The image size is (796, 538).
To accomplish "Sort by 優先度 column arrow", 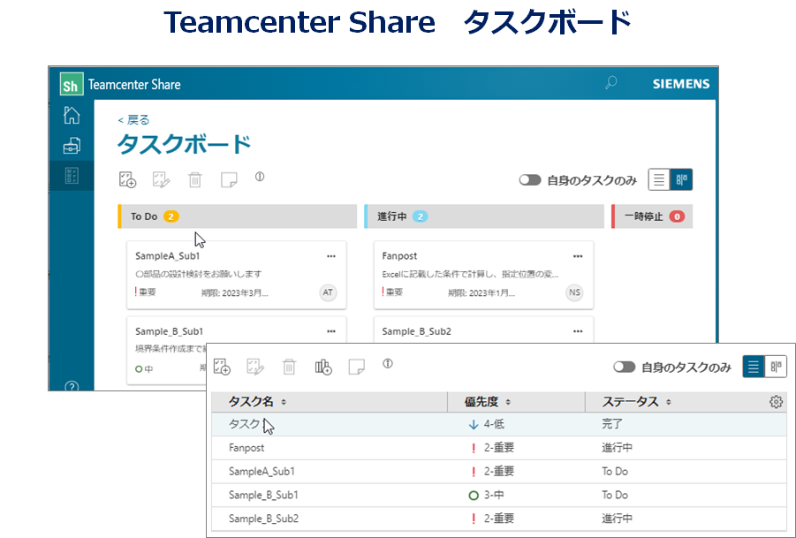I will click(x=508, y=402).
